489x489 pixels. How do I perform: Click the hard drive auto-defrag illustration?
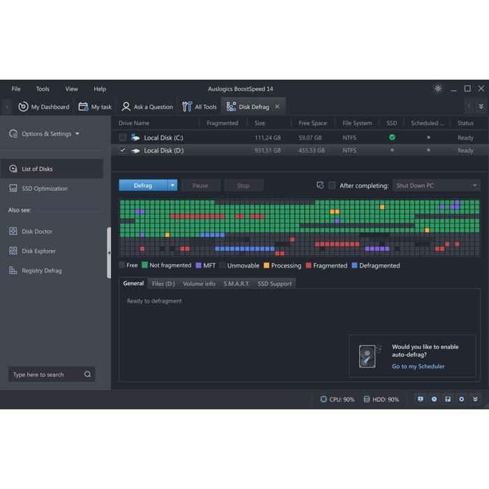[x=370, y=356]
